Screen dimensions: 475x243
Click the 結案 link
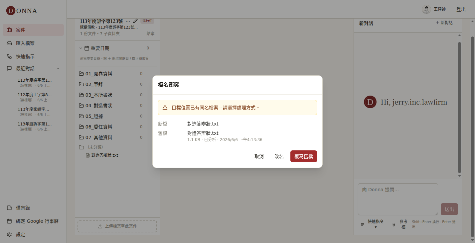point(150,34)
